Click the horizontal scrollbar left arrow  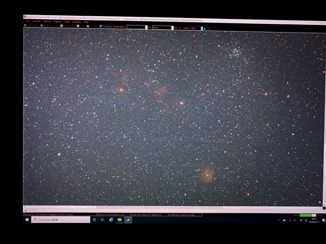point(25,207)
